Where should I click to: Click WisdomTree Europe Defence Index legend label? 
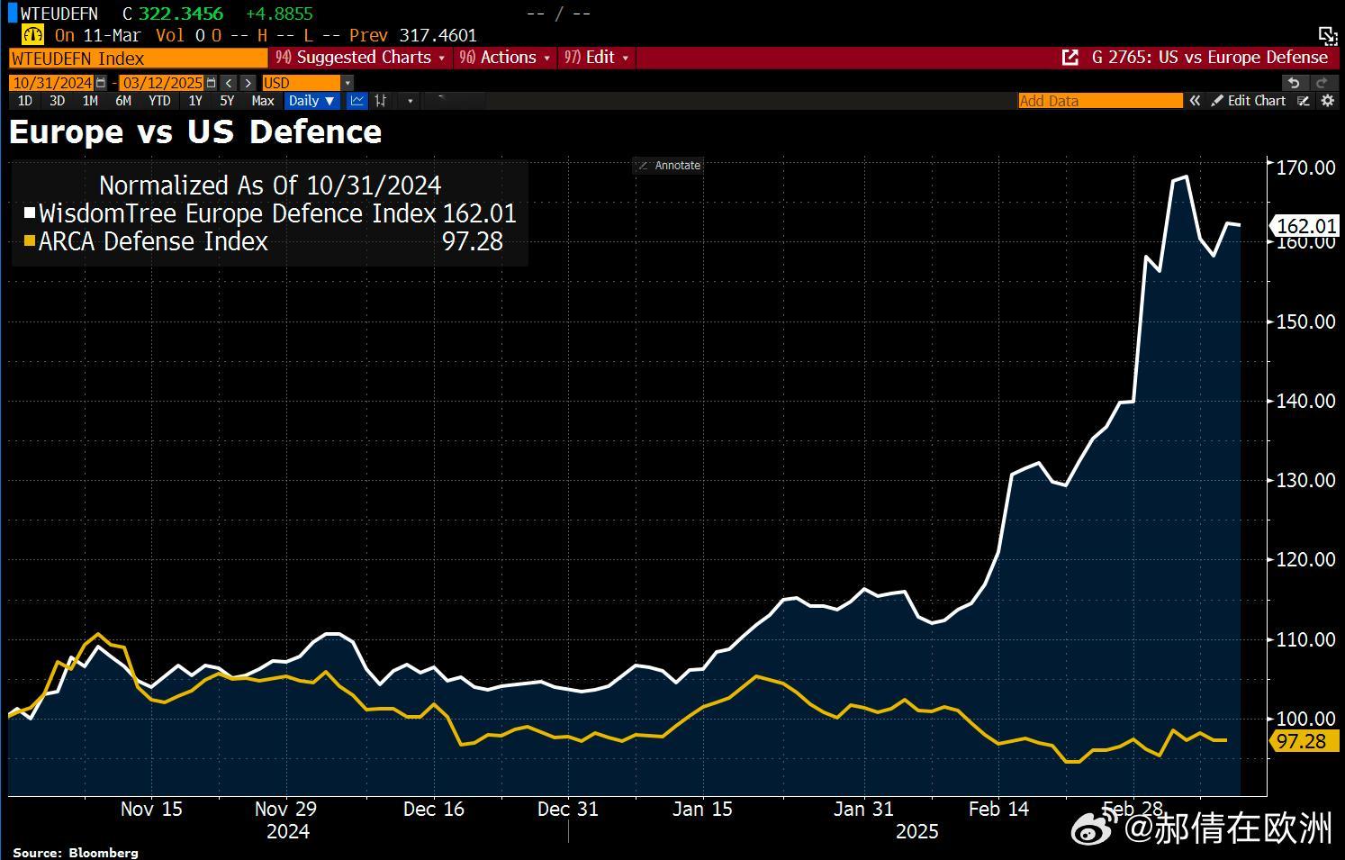[x=238, y=213]
